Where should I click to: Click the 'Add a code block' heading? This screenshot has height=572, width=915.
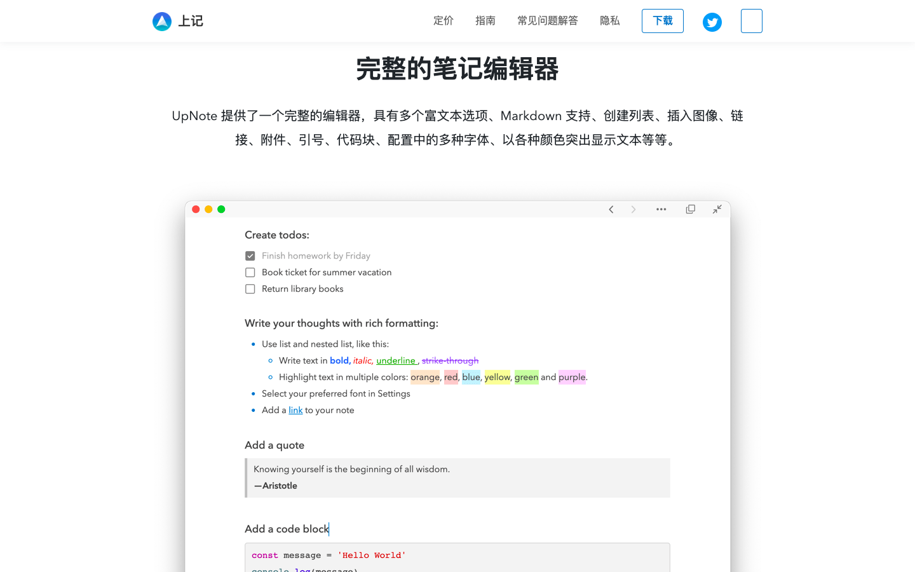287,529
